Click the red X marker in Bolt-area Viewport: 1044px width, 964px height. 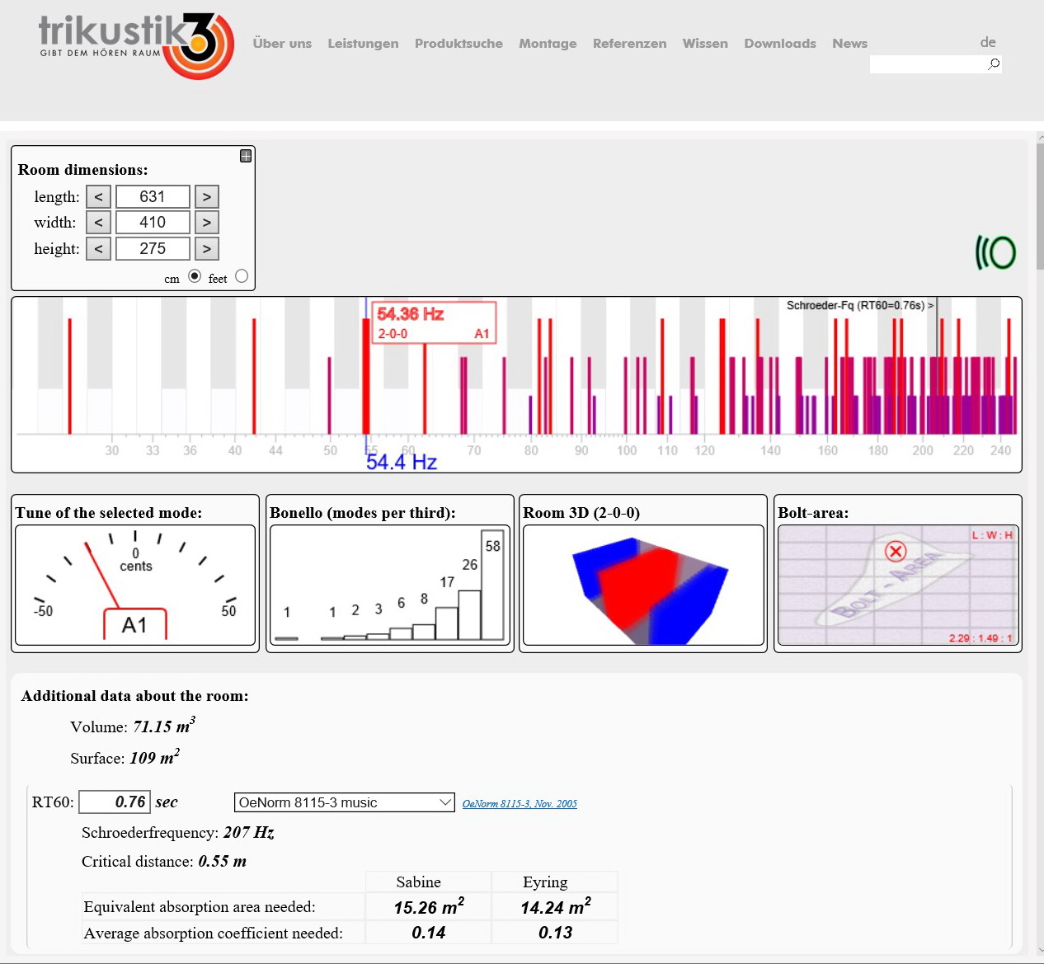tap(896, 551)
